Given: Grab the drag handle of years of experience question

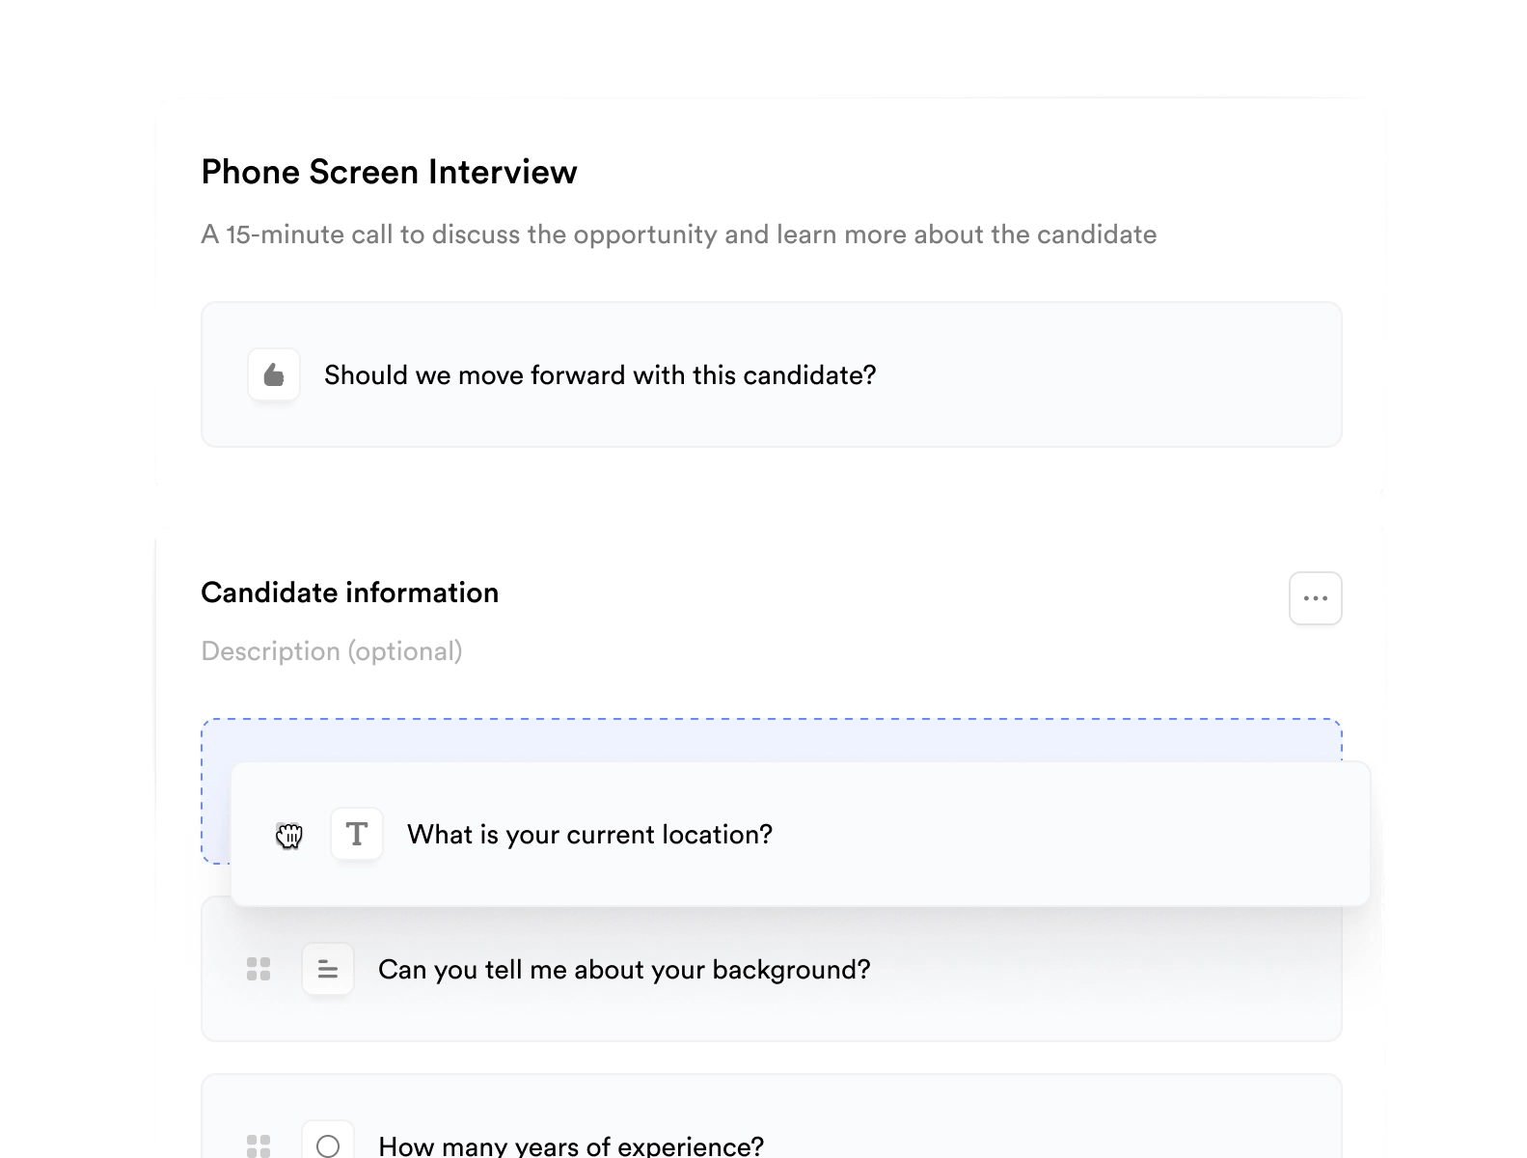Looking at the screenshot, I should point(259,1145).
